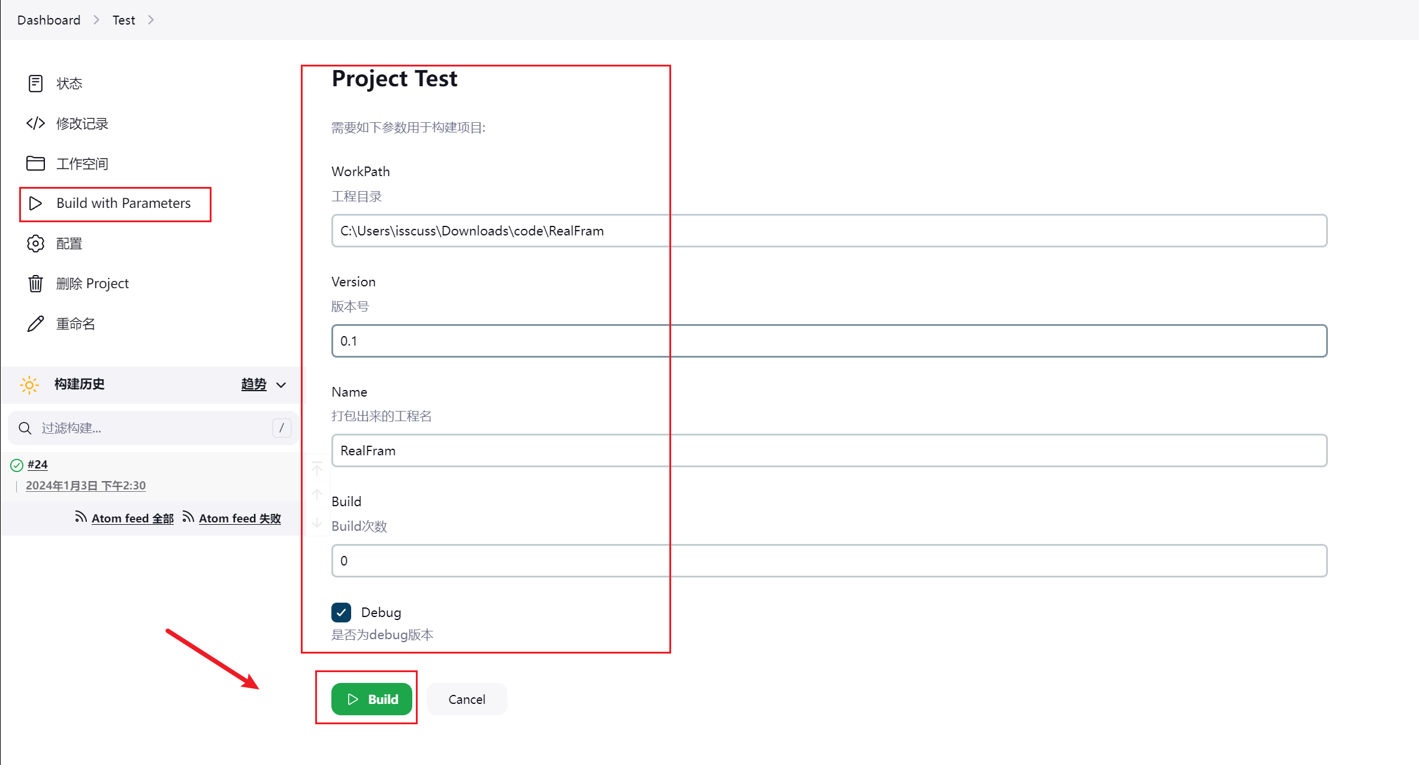This screenshot has height=765, width=1419.
Task: Click the code brackets icon for 修改记录
Action: click(35, 123)
